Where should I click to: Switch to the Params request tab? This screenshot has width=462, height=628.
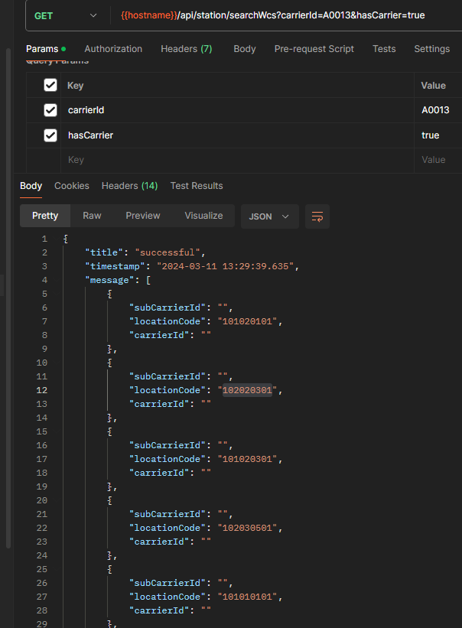pyautogui.click(x=46, y=49)
